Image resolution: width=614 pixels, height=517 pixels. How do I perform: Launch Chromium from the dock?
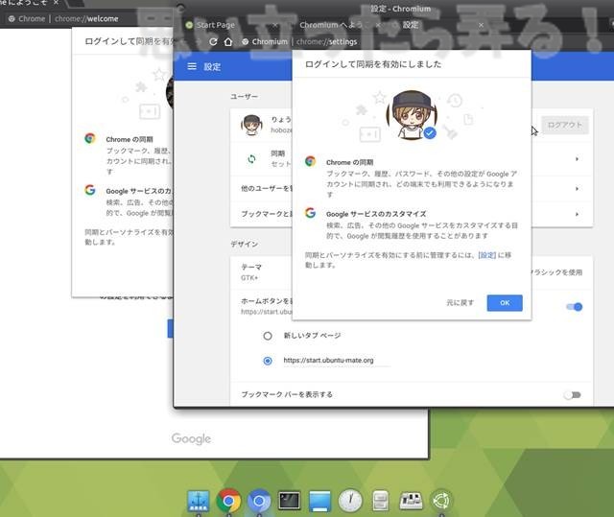tap(259, 501)
